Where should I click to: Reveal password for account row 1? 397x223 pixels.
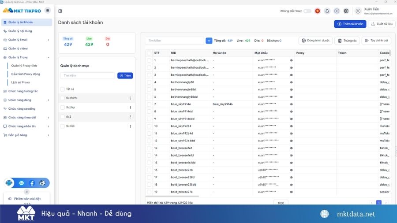point(291,60)
